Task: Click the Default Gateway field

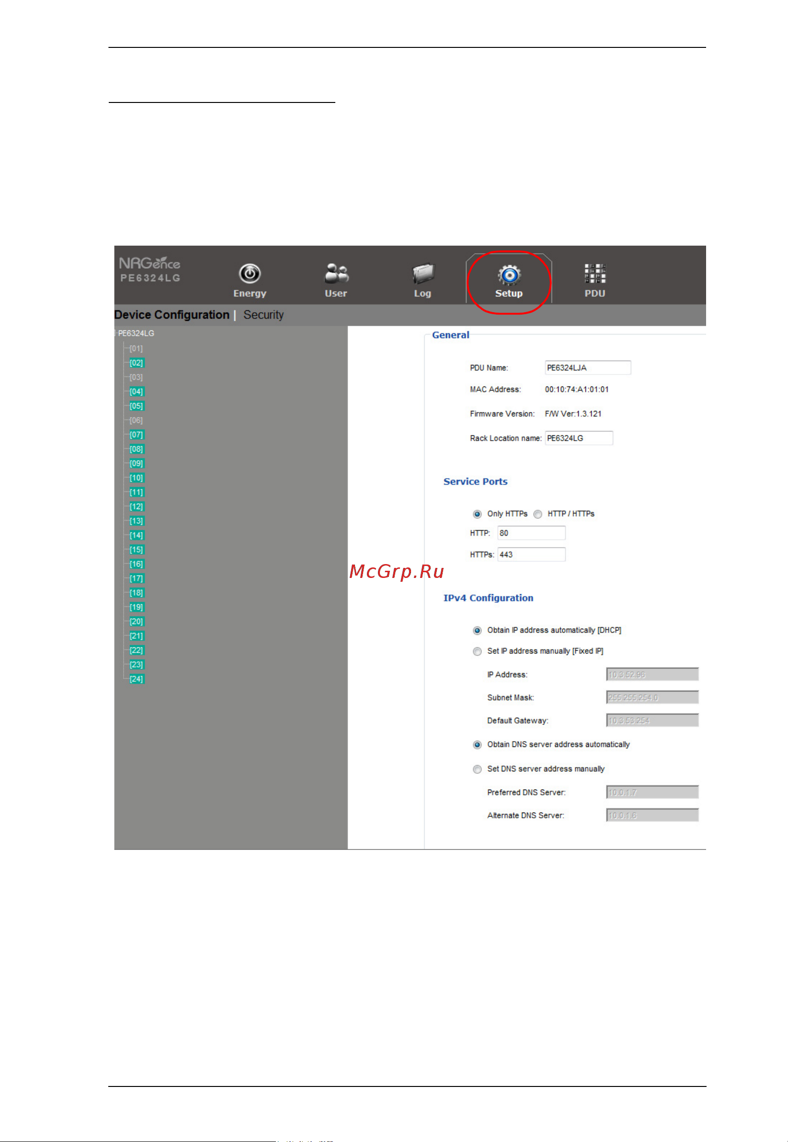Action: [x=652, y=721]
